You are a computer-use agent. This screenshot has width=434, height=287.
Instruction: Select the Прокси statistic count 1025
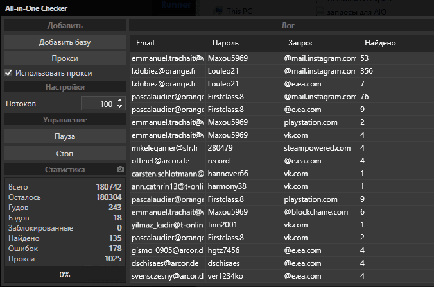113,259
